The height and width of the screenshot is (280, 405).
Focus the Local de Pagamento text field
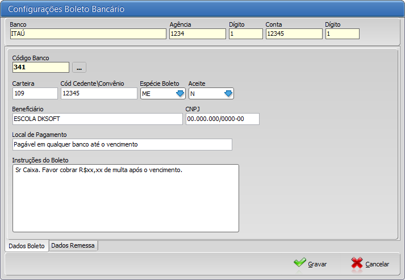click(122, 144)
